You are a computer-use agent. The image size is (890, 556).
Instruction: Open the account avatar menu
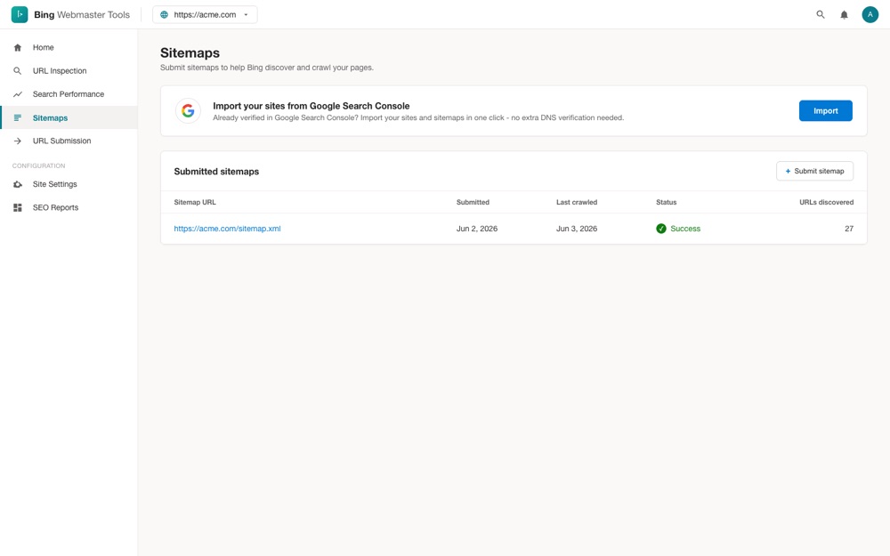click(870, 15)
